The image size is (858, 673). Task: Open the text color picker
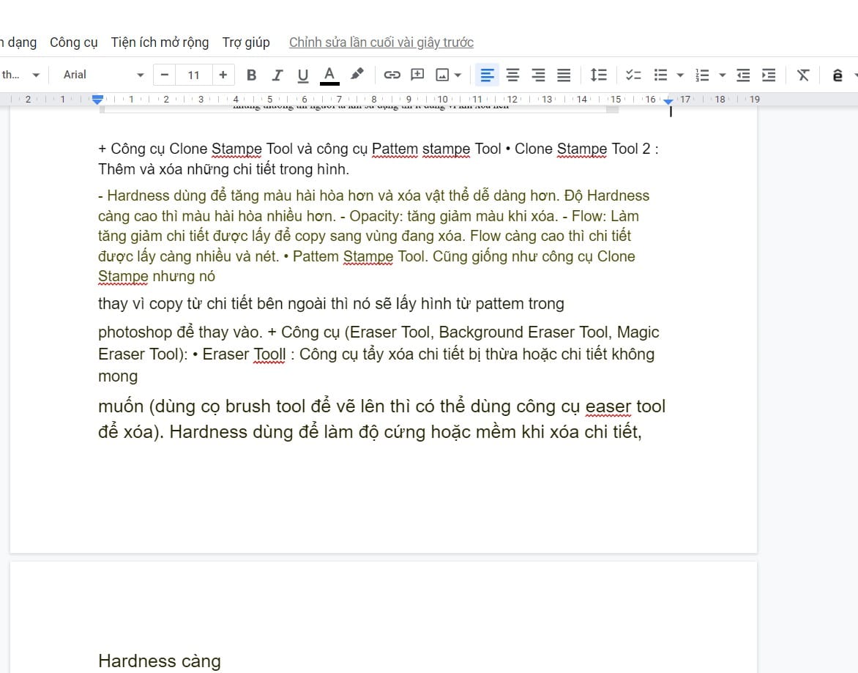click(329, 75)
